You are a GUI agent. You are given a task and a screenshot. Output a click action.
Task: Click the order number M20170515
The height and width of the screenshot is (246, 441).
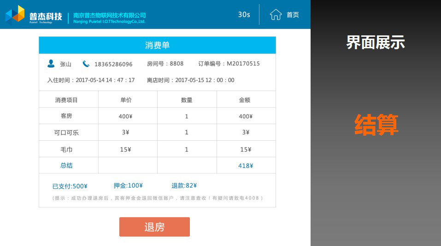243,64
